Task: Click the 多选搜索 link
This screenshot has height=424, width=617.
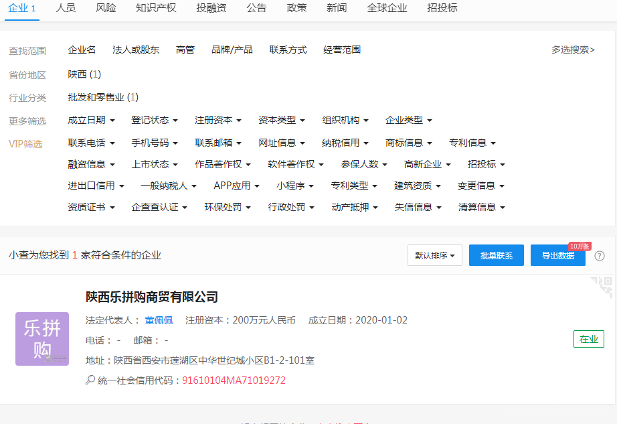Action: click(x=573, y=50)
